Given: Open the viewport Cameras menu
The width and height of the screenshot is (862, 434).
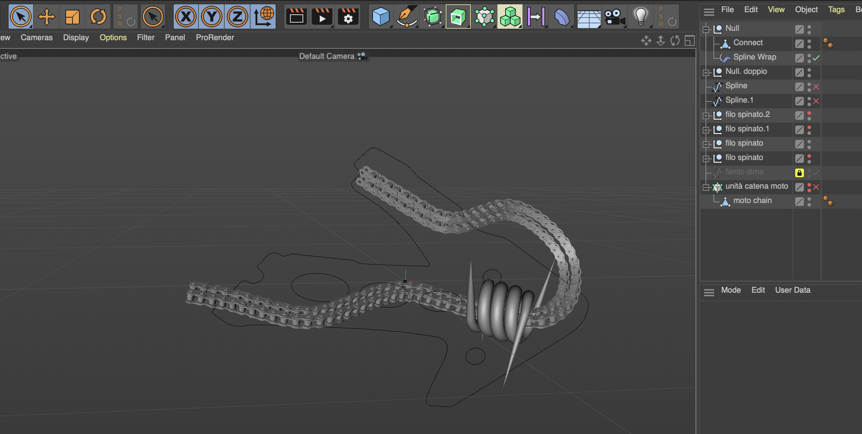Looking at the screenshot, I should coord(37,38).
